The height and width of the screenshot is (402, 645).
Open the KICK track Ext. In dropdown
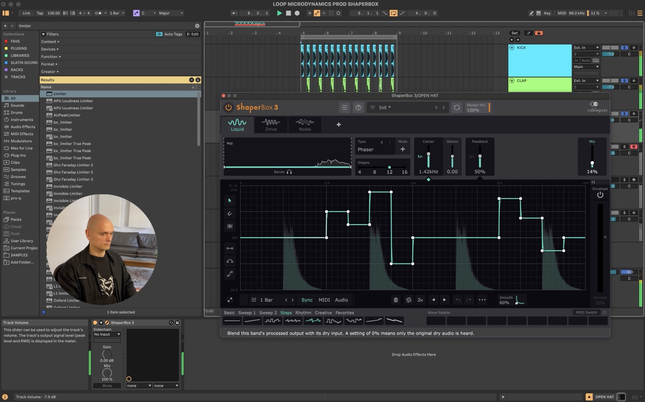coord(586,48)
